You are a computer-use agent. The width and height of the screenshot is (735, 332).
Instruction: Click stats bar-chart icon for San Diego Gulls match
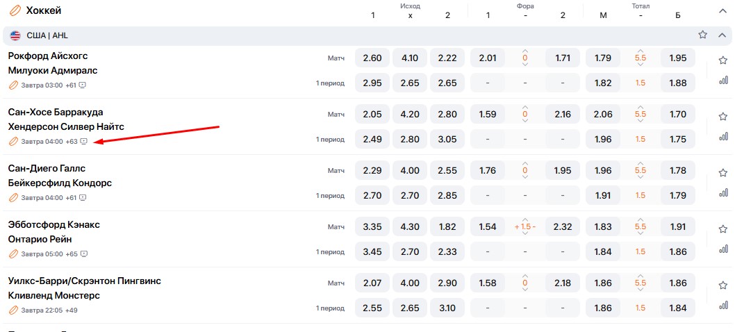click(x=722, y=192)
